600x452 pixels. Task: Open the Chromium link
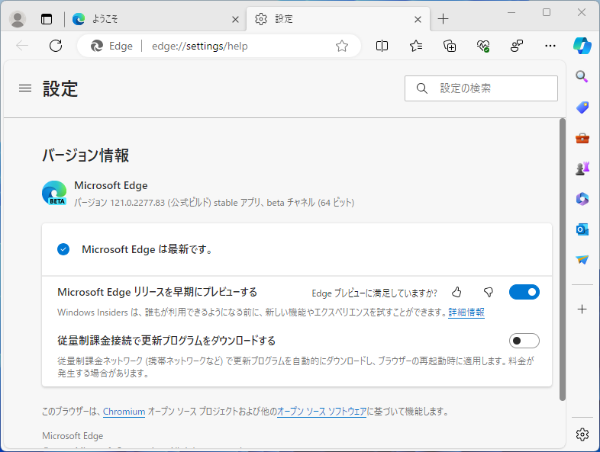[x=124, y=412]
